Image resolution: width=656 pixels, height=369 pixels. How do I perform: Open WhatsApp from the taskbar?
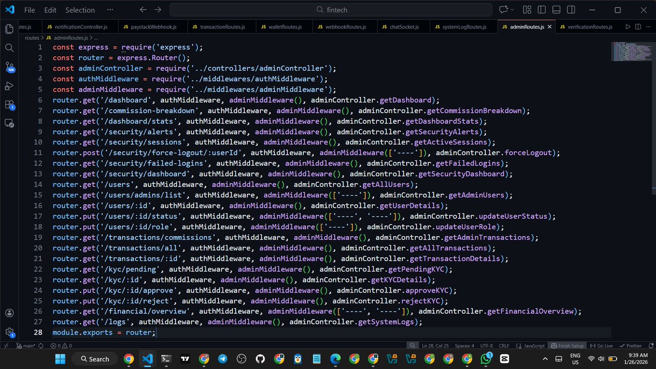pyautogui.click(x=486, y=359)
